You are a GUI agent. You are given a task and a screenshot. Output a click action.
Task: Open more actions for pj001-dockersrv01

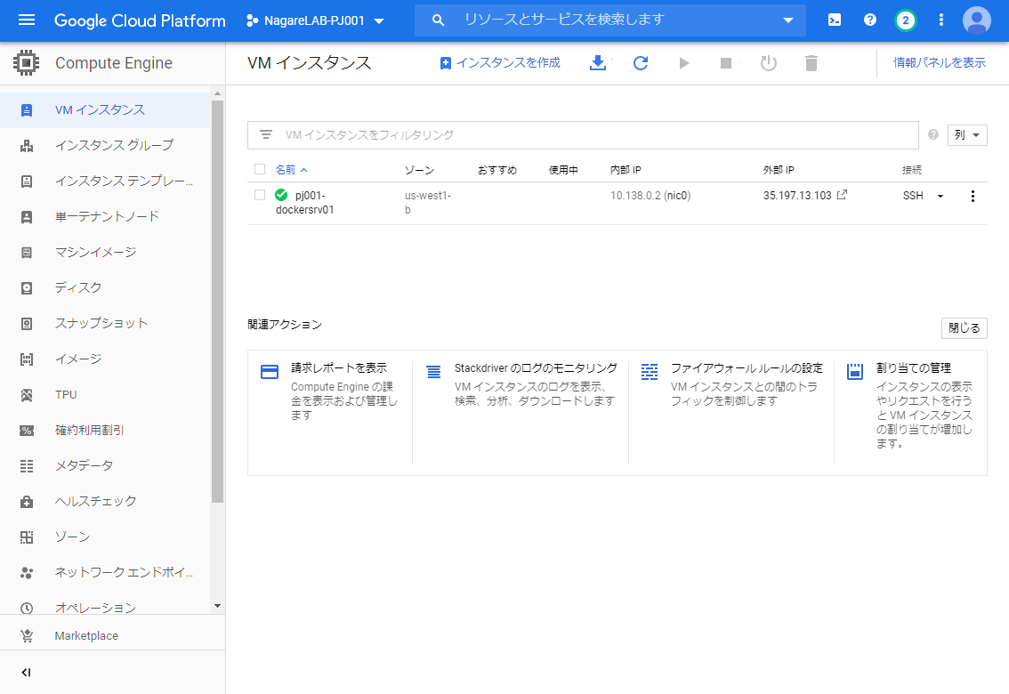[x=973, y=196]
